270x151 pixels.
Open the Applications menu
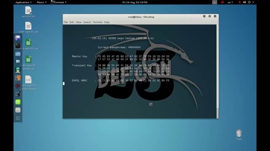click(x=24, y=2)
